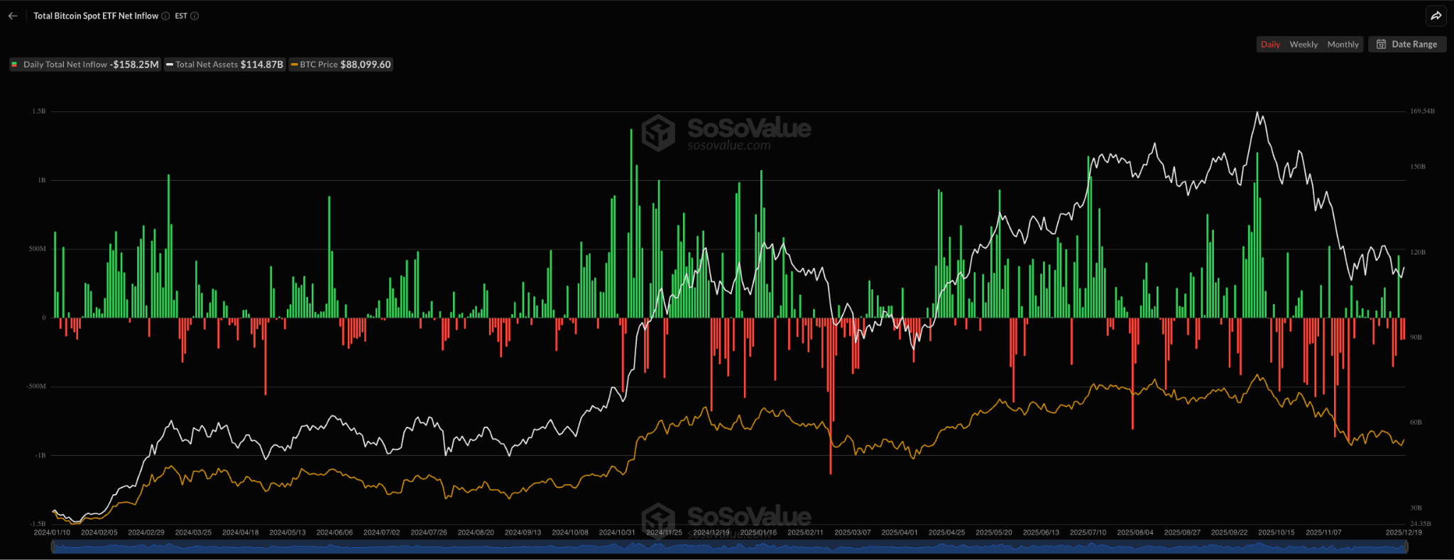1454x560 pixels.
Task: Click info icon next to EST
Action: (x=195, y=16)
